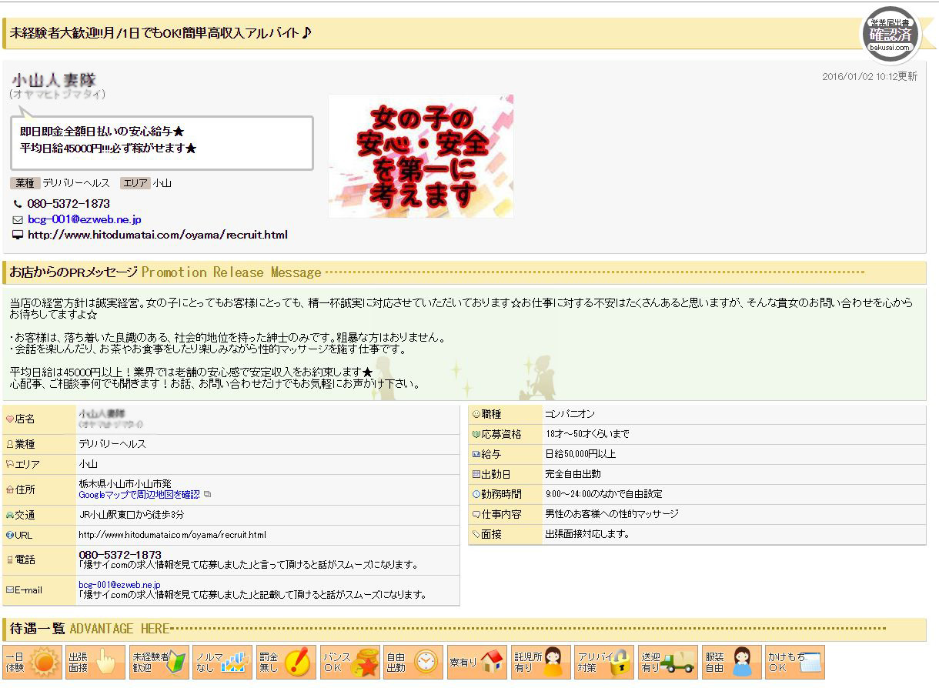Click the 仕事内容 row label
Screen dimensions: 939x688
[x=501, y=514]
